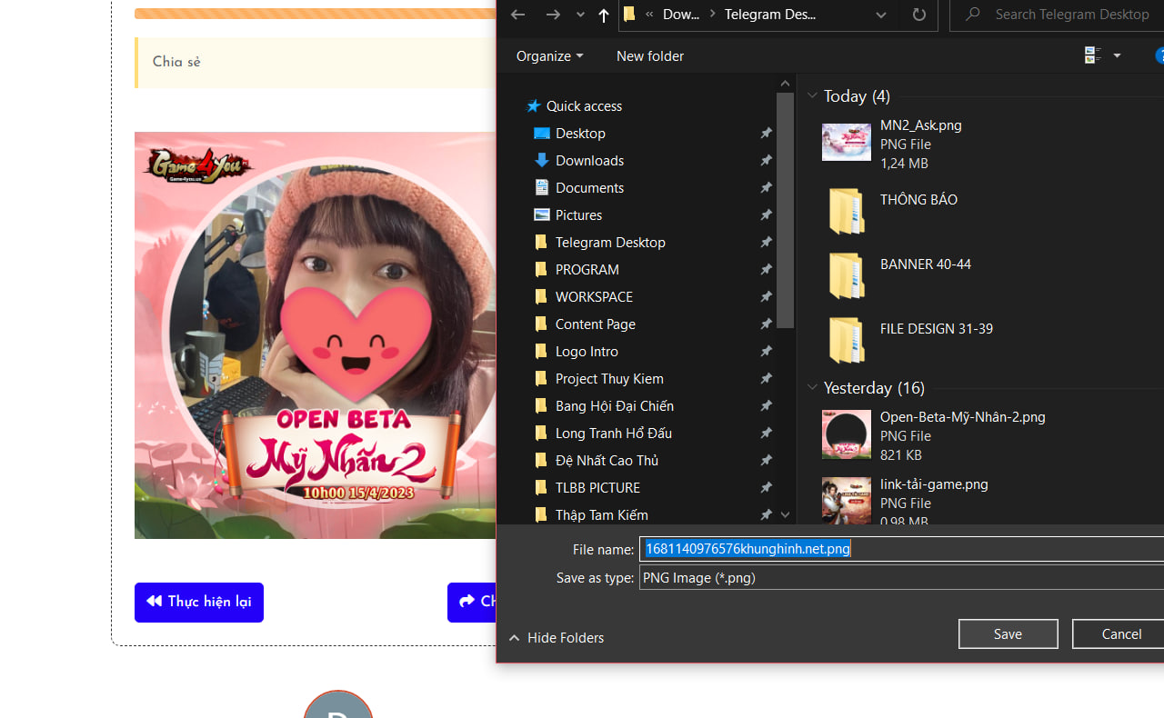Click the File name input field
Image resolution: width=1164 pixels, height=718 pixels.
(901, 549)
